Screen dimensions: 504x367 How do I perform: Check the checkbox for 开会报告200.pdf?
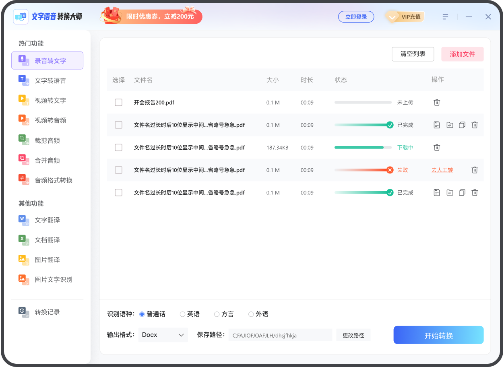118,102
